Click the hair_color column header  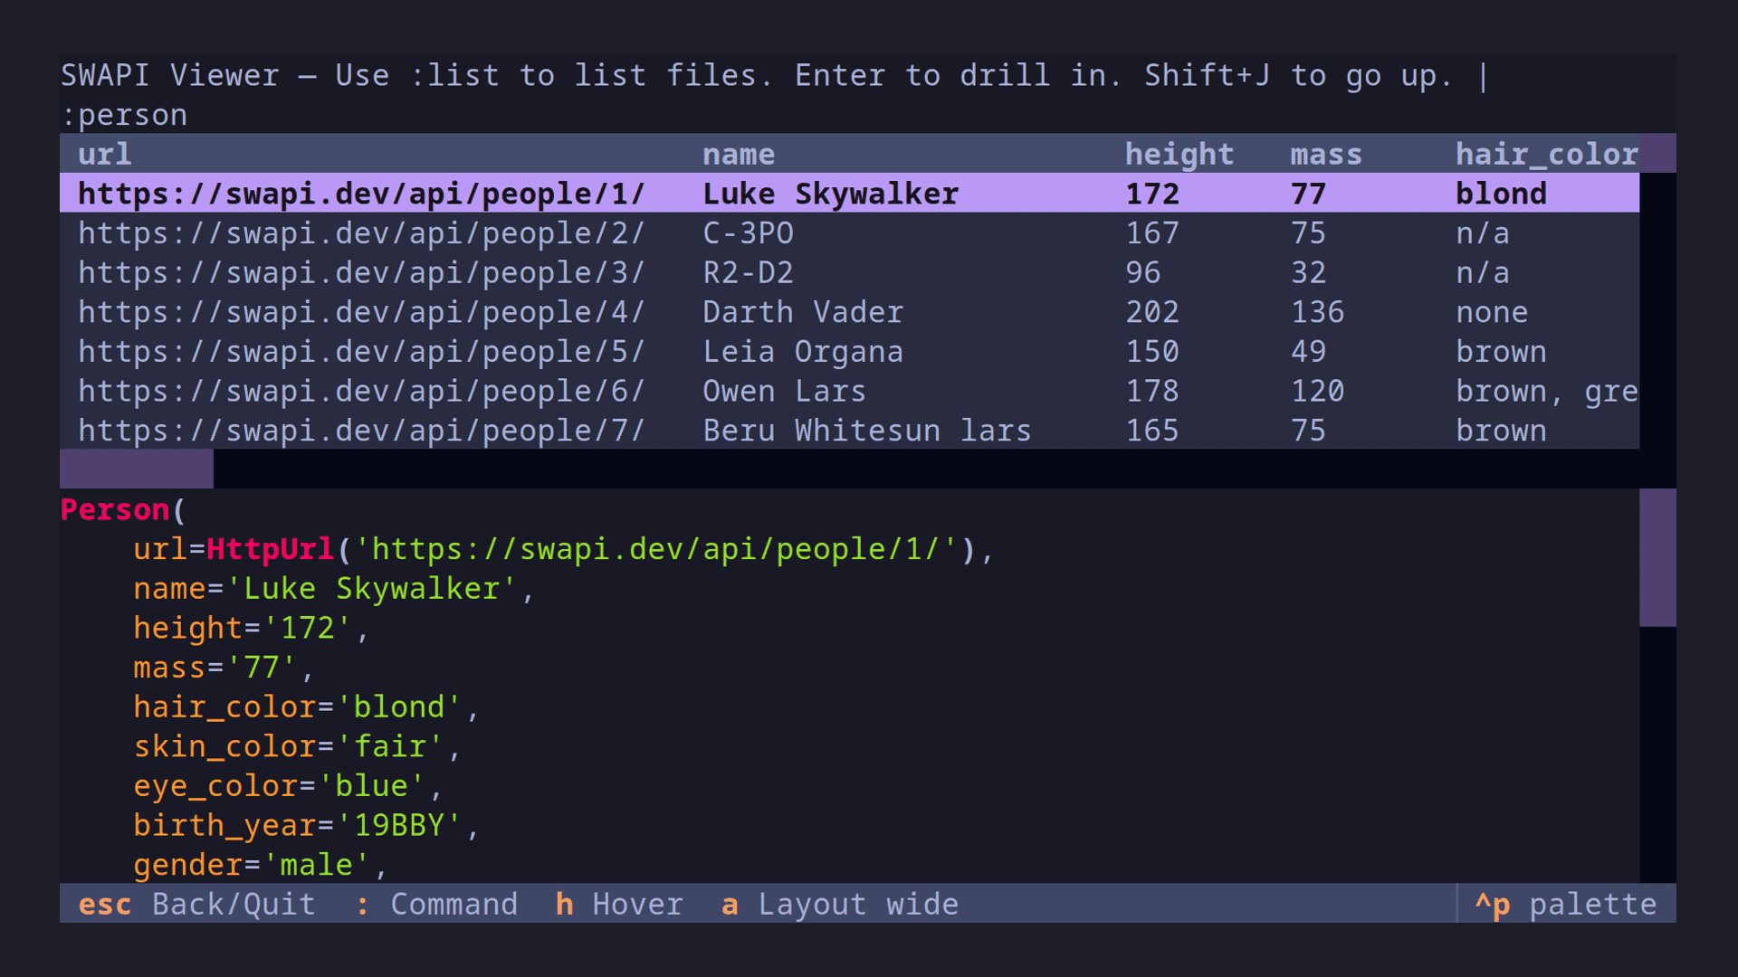click(1547, 154)
